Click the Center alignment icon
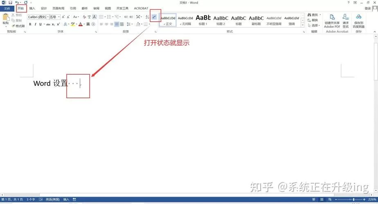This screenshot has height=204, width=378. tap(106, 24)
